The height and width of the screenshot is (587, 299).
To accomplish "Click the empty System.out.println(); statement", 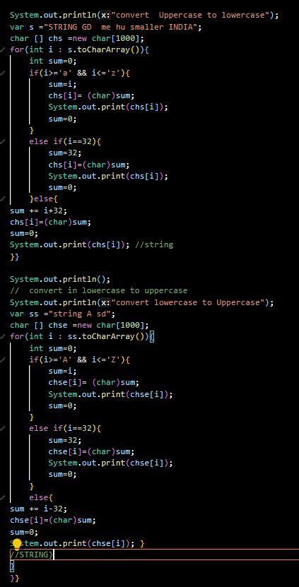I will point(60,279).
